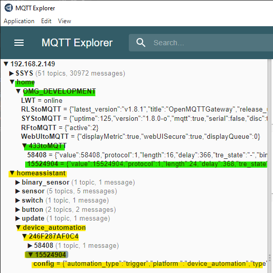Open the Edit menu
273x273 pixels.
46,21
